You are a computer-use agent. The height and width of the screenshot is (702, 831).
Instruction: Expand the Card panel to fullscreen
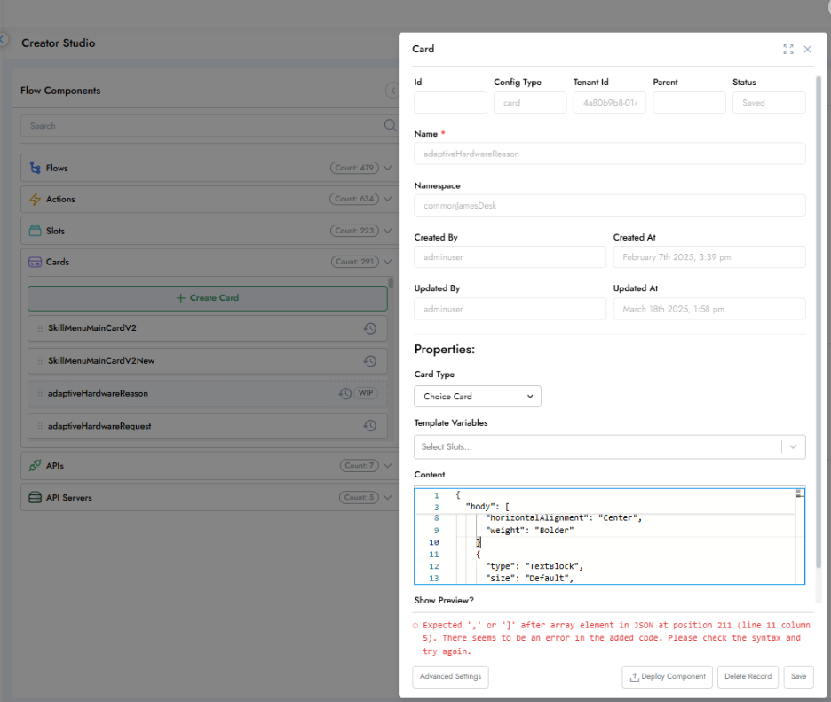coord(788,50)
